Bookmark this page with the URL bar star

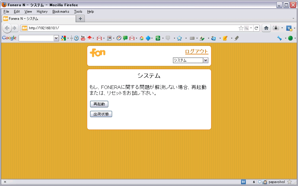click(x=241, y=28)
